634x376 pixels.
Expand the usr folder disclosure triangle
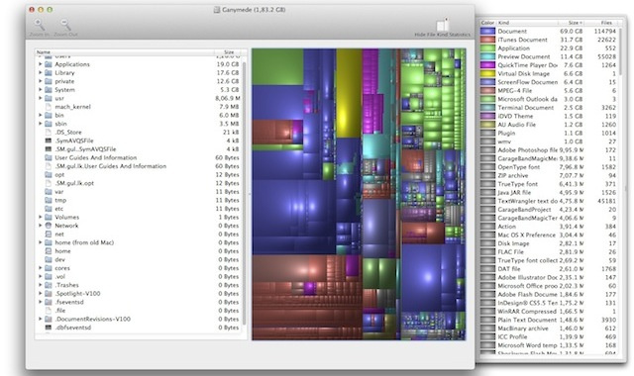[40, 98]
